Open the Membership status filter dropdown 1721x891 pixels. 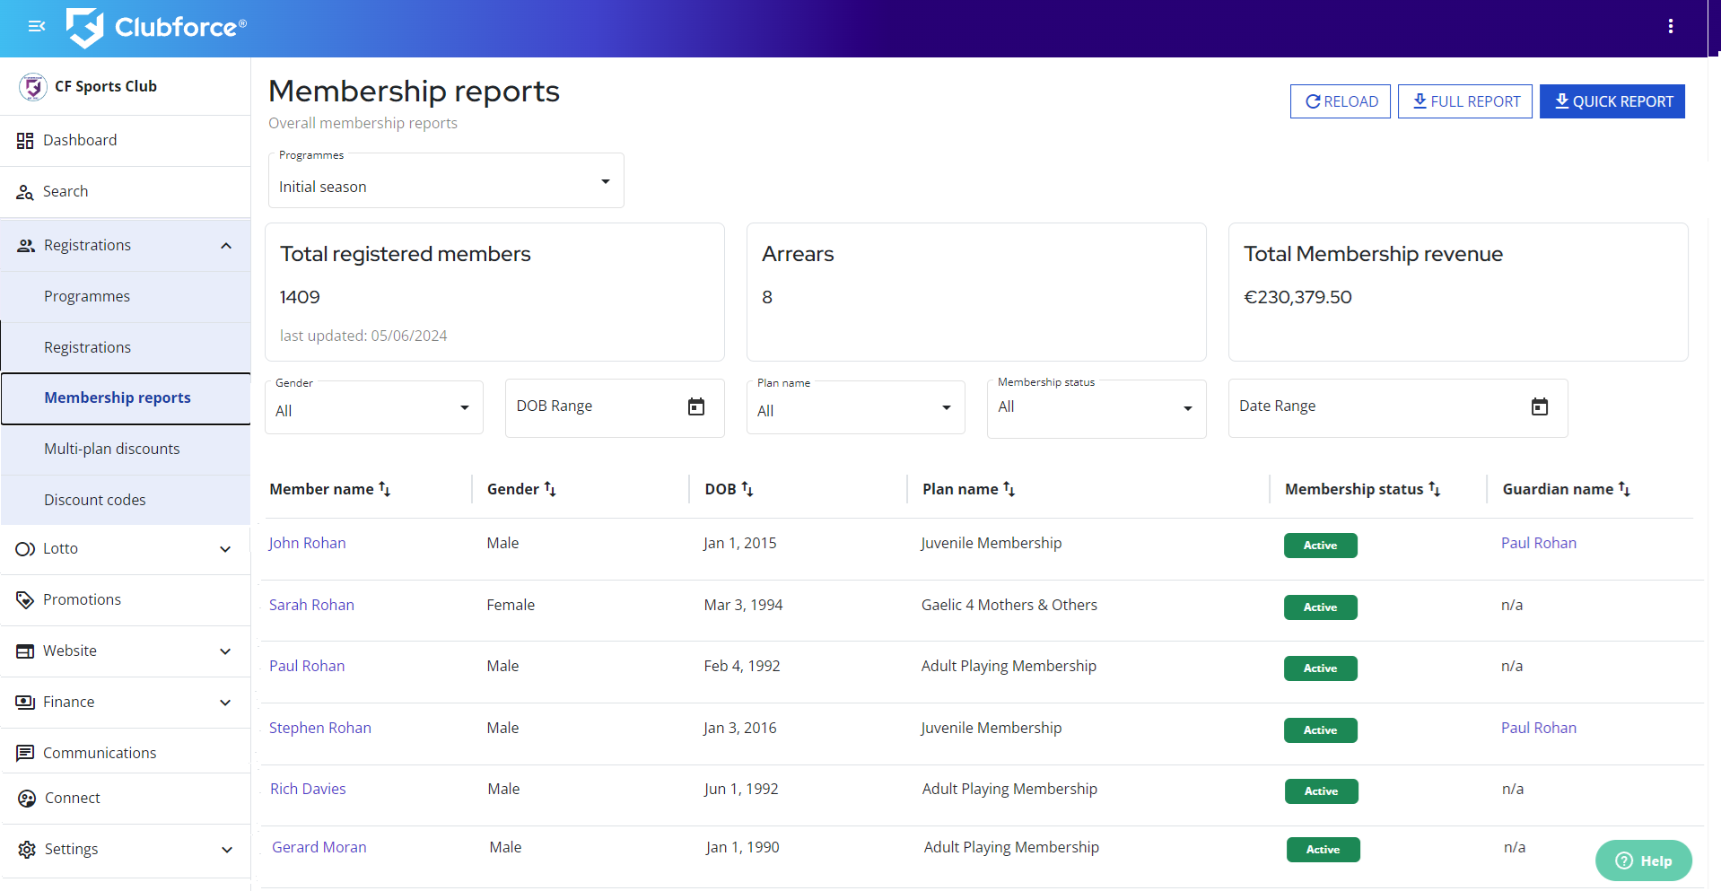pos(1096,408)
